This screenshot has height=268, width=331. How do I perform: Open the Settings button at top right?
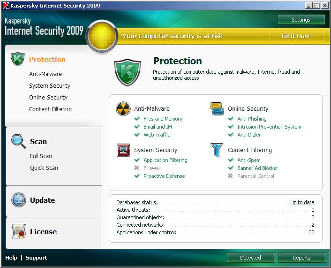click(x=301, y=20)
